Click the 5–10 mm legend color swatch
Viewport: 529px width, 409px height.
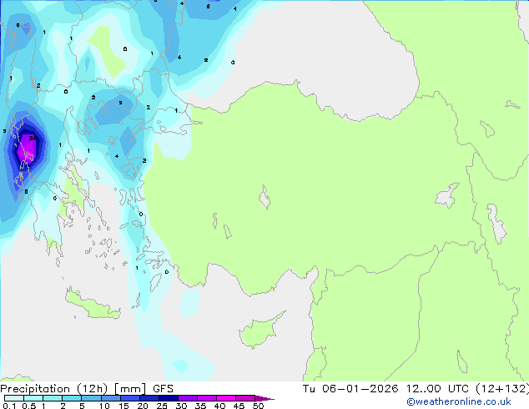point(91,398)
